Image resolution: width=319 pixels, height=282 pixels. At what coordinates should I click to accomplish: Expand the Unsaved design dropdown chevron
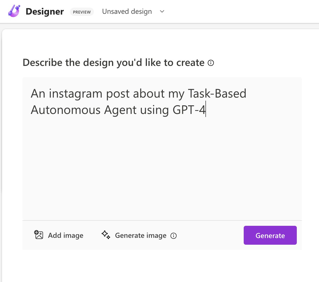[x=162, y=11]
